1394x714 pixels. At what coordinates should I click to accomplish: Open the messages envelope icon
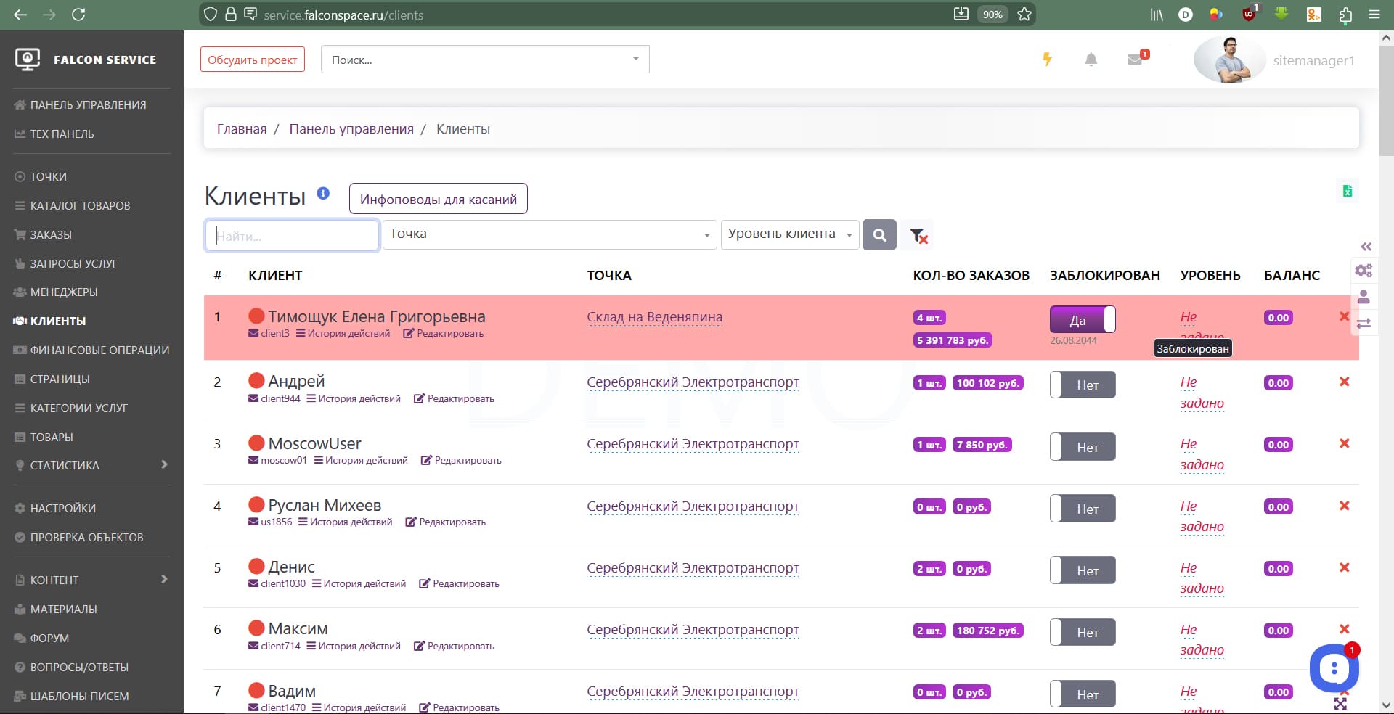[1136, 59]
